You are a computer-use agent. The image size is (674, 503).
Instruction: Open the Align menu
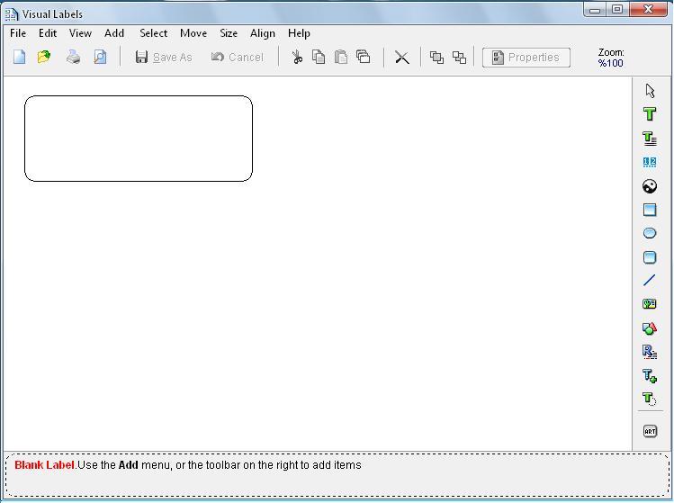pyautogui.click(x=263, y=33)
